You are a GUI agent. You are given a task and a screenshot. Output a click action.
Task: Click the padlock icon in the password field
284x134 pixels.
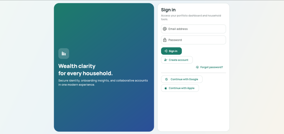point(165,40)
